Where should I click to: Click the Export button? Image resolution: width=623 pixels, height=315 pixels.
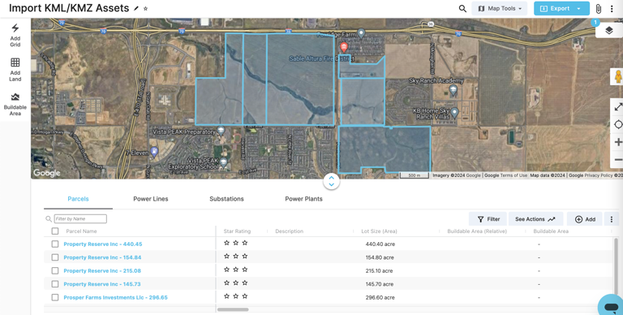[555, 8]
